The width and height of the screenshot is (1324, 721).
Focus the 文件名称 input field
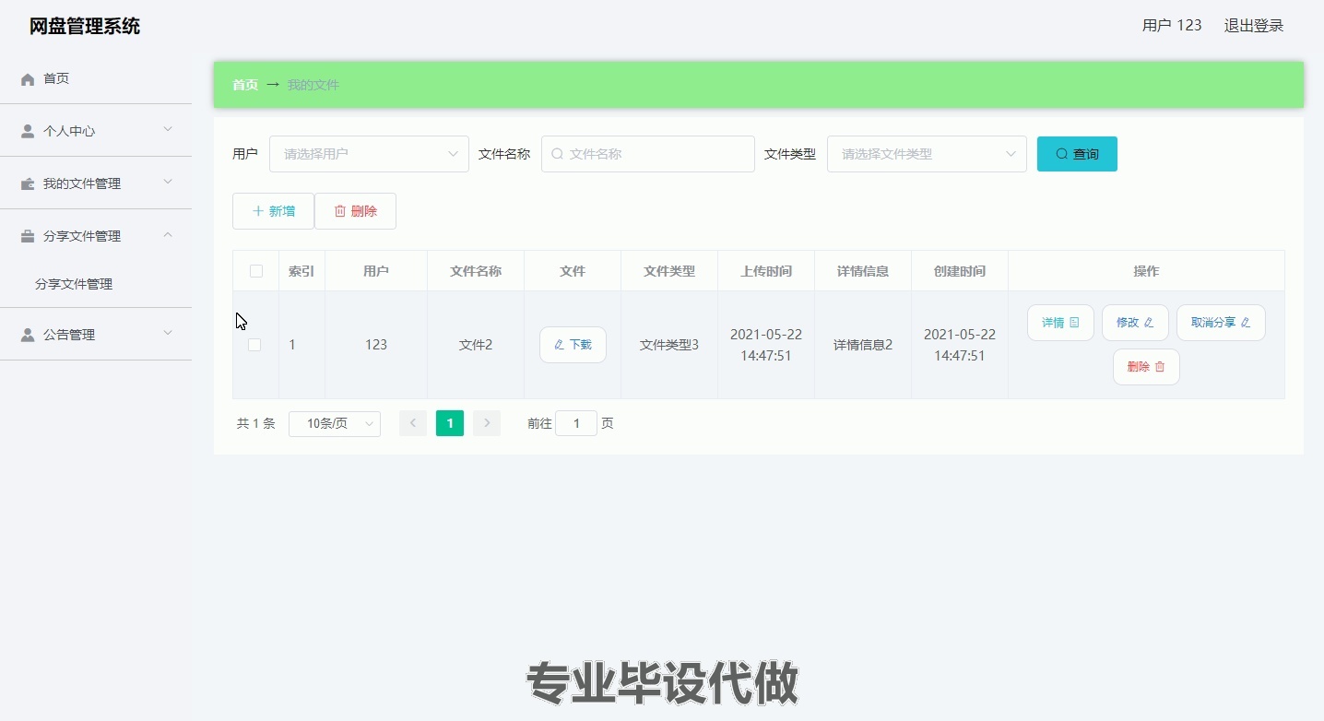click(648, 154)
